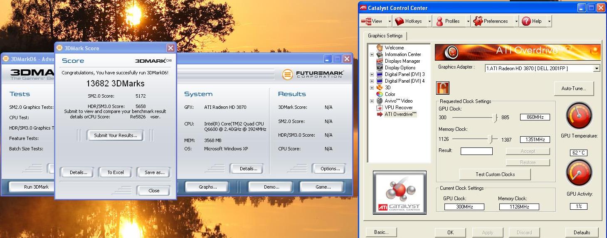This screenshot has width=607, height=238.
Task: Open the Profiles dropdown arrow
Action: 468,21
